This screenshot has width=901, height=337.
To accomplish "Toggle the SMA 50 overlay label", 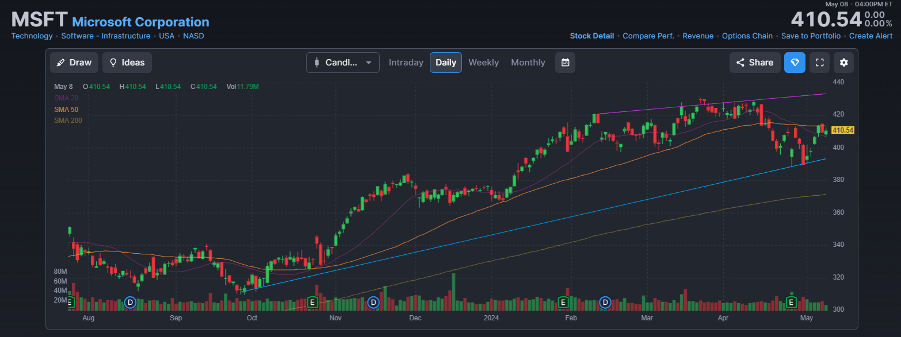I will pyautogui.click(x=66, y=109).
